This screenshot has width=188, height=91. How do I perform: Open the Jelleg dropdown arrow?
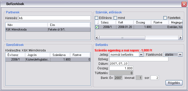click(x=141, y=55)
